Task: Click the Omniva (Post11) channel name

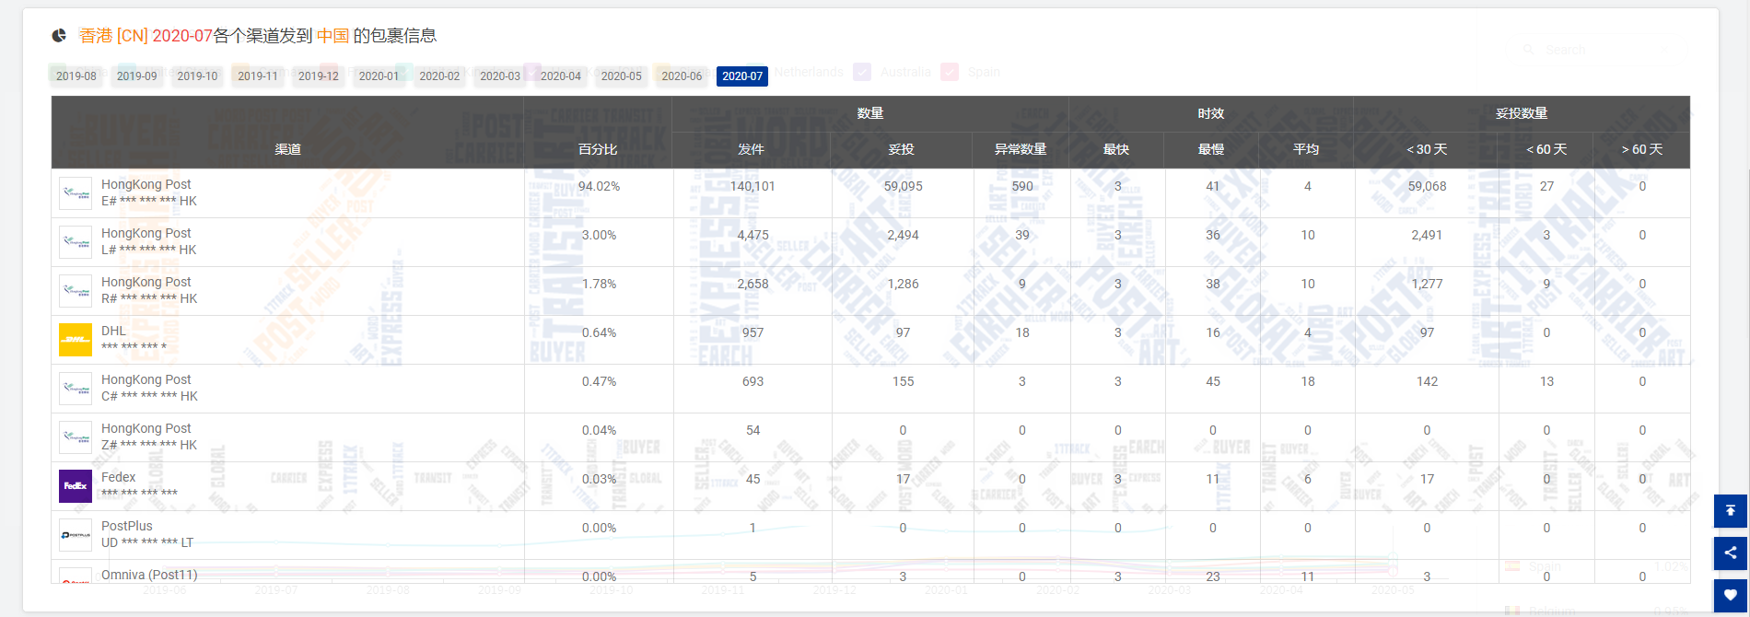Action: [x=149, y=575]
